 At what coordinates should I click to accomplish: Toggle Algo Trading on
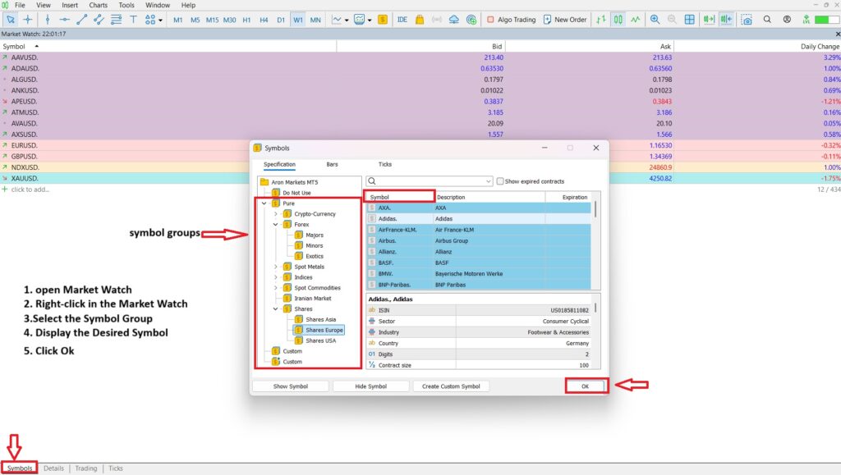[511, 19]
